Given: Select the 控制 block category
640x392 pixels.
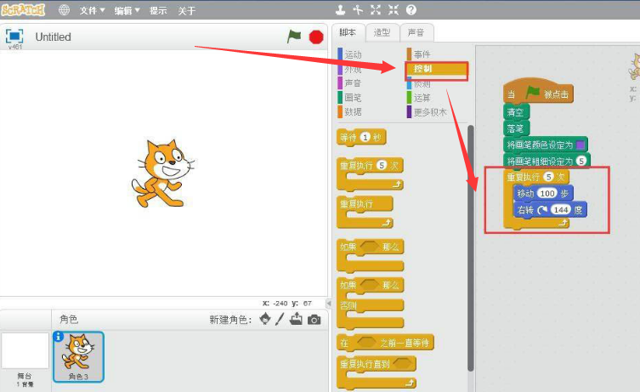Looking at the screenshot, I should pyautogui.click(x=436, y=69).
